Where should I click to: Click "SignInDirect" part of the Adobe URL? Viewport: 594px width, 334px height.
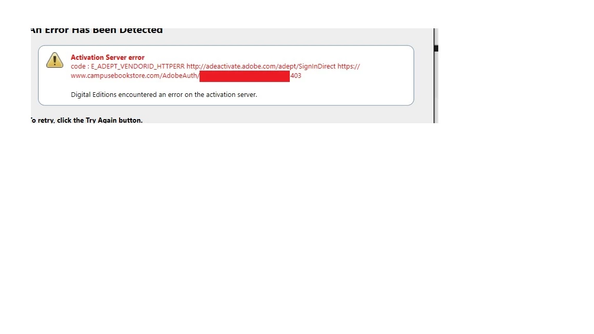pos(317,66)
